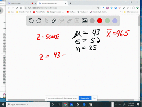
Task: Select the text box tool
Action: point(77,21)
